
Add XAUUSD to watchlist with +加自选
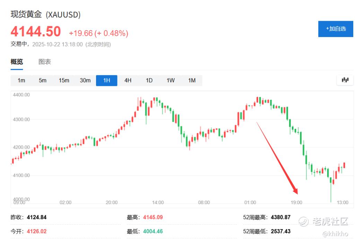336,29
